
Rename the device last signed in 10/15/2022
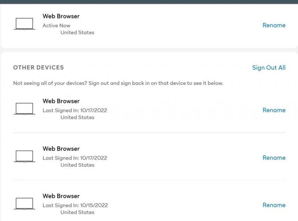tap(274, 205)
